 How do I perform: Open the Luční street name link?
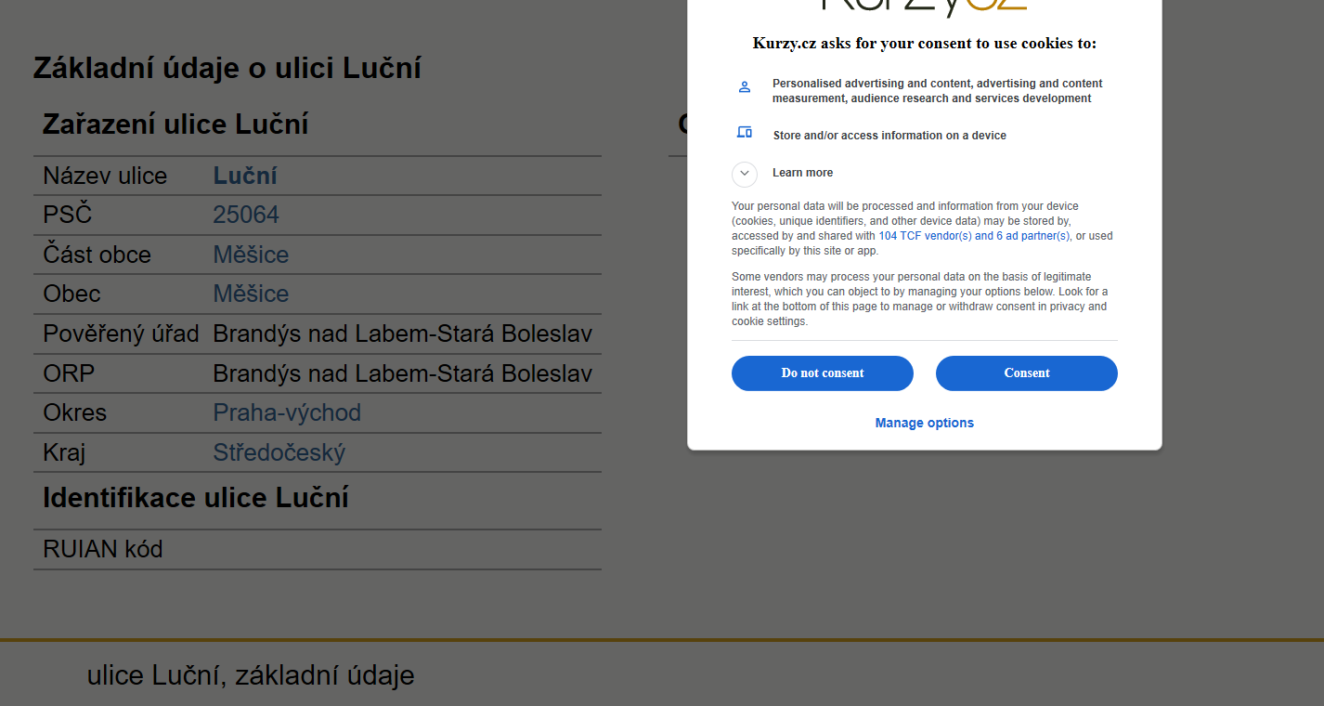(245, 176)
